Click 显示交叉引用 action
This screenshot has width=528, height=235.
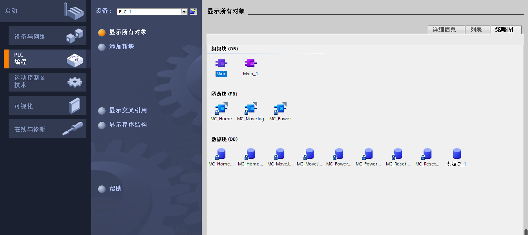128,110
